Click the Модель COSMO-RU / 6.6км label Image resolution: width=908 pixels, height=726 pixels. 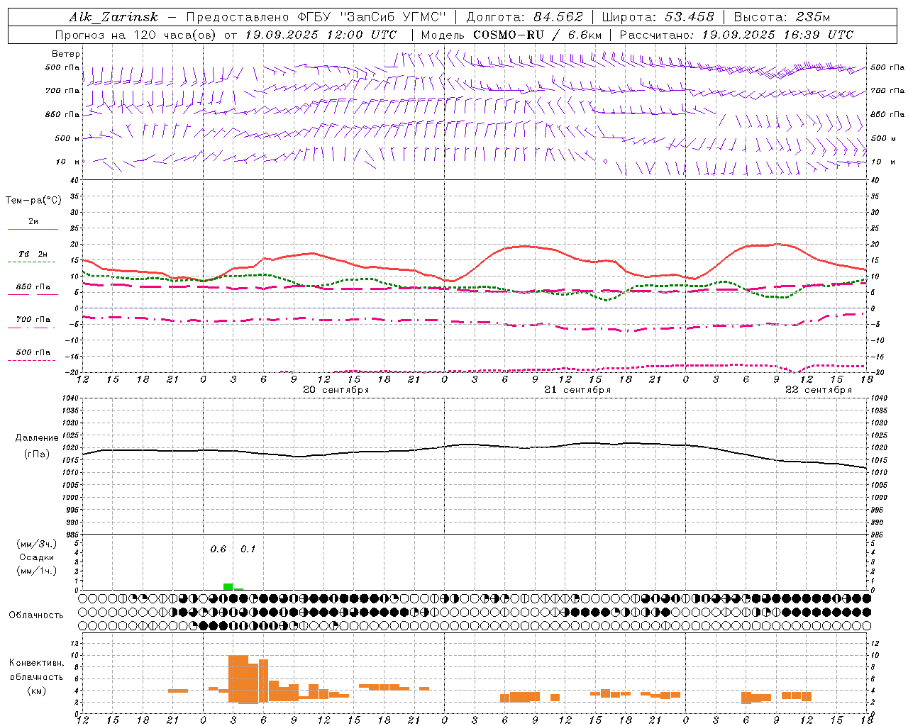[x=511, y=35]
